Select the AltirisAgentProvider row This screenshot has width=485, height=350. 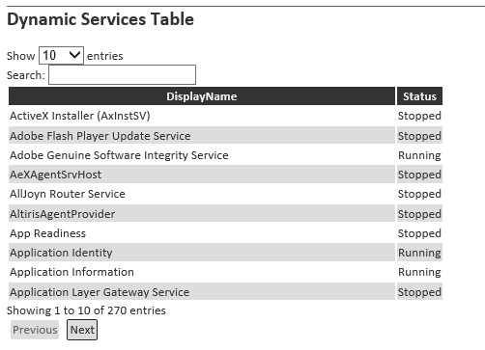[x=225, y=214]
